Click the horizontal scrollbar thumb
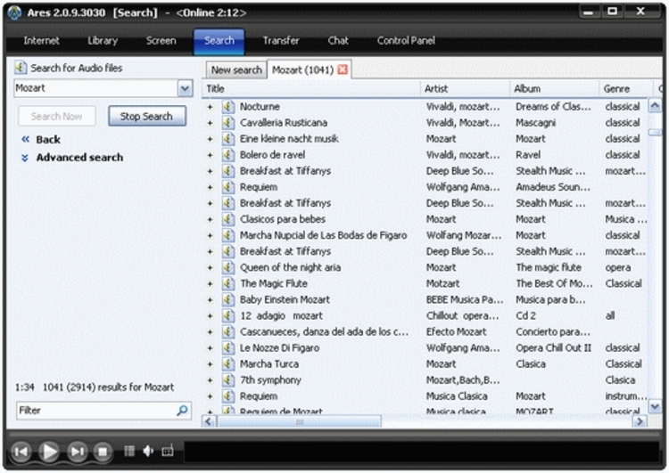The width and height of the screenshot is (669, 473). click(x=300, y=422)
